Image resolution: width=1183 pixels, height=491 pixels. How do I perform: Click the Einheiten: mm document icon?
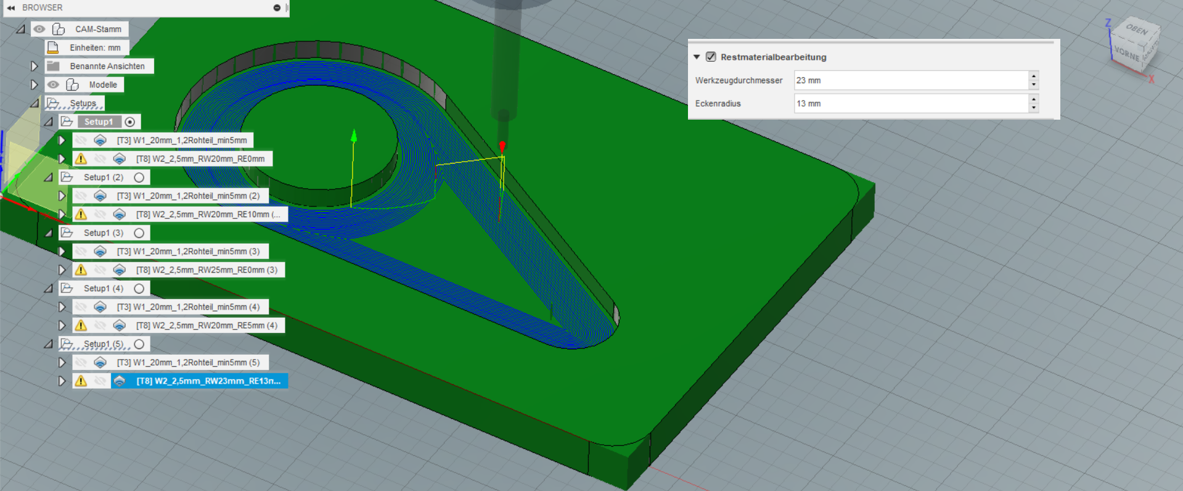53,47
